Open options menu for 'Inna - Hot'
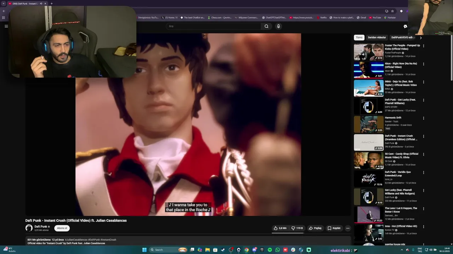453x254 pixels. [x=423, y=226]
